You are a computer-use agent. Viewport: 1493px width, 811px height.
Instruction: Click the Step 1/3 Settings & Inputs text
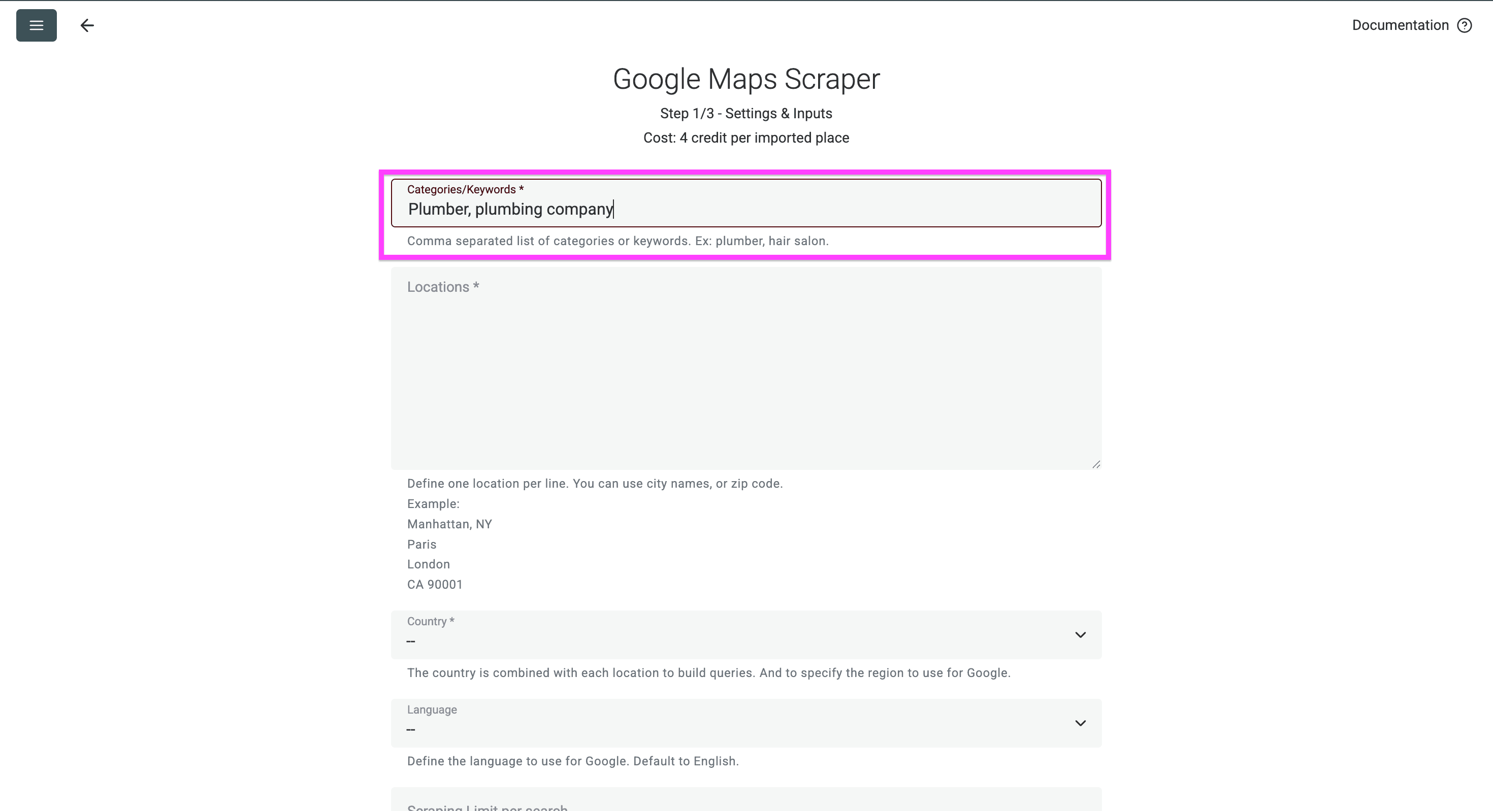point(746,113)
